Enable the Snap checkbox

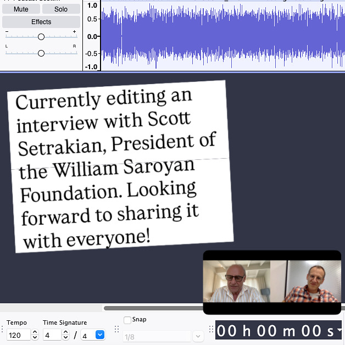click(x=127, y=320)
